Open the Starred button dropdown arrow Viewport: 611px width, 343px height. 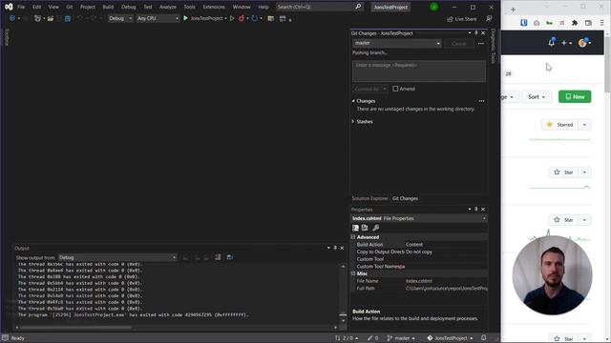click(x=584, y=125)
